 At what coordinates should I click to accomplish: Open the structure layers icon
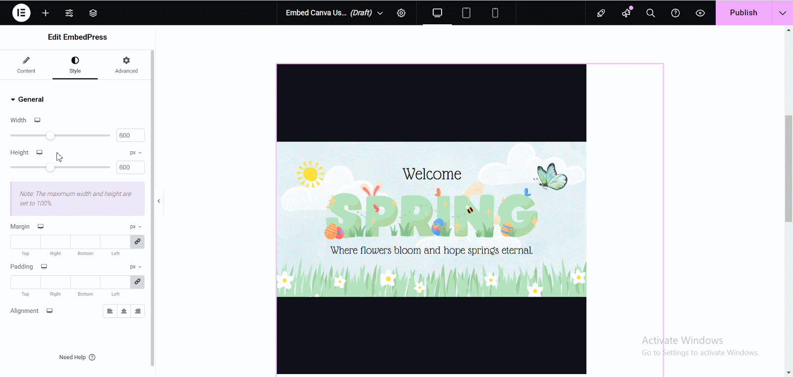93,13
